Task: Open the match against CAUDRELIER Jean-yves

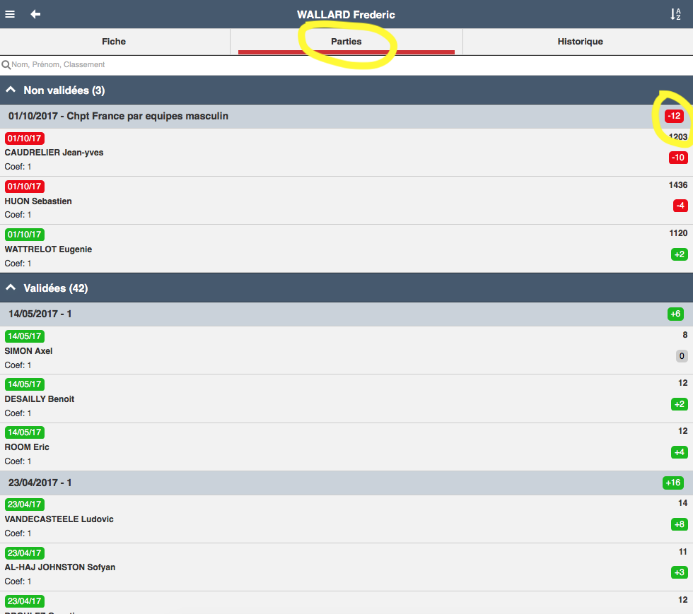Action: coord(346,153)
